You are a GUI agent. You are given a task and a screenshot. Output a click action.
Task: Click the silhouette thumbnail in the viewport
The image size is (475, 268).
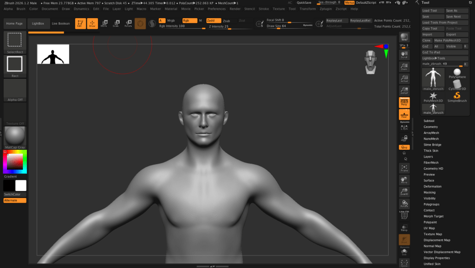[53, 54]
